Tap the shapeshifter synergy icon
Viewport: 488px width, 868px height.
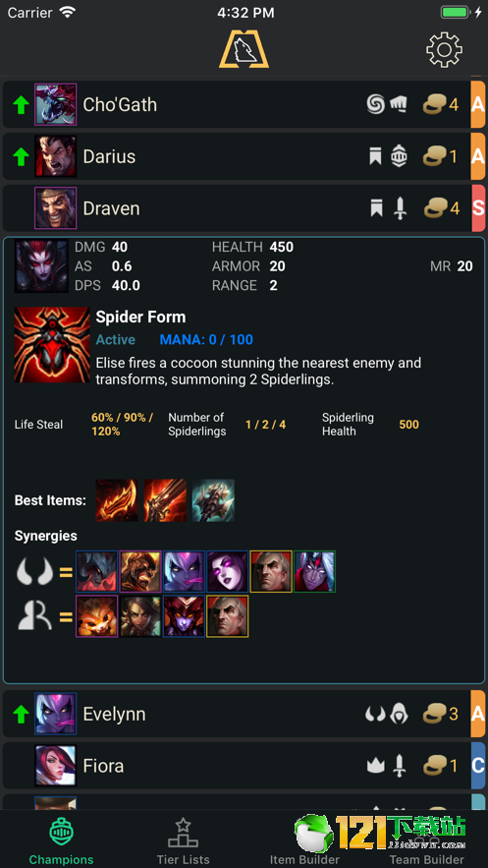tap(34, 616)
